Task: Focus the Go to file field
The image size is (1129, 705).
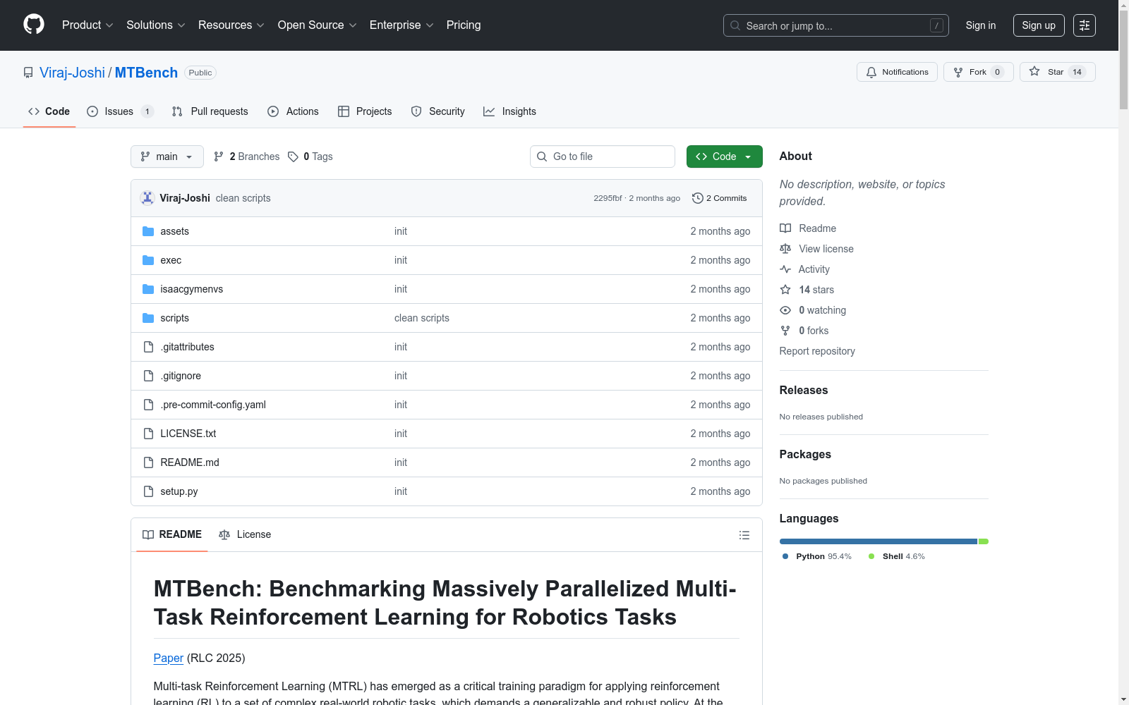Action: pos(603,157)
